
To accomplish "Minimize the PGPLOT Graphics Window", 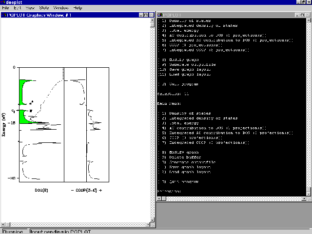I will [x=141, y=15].
